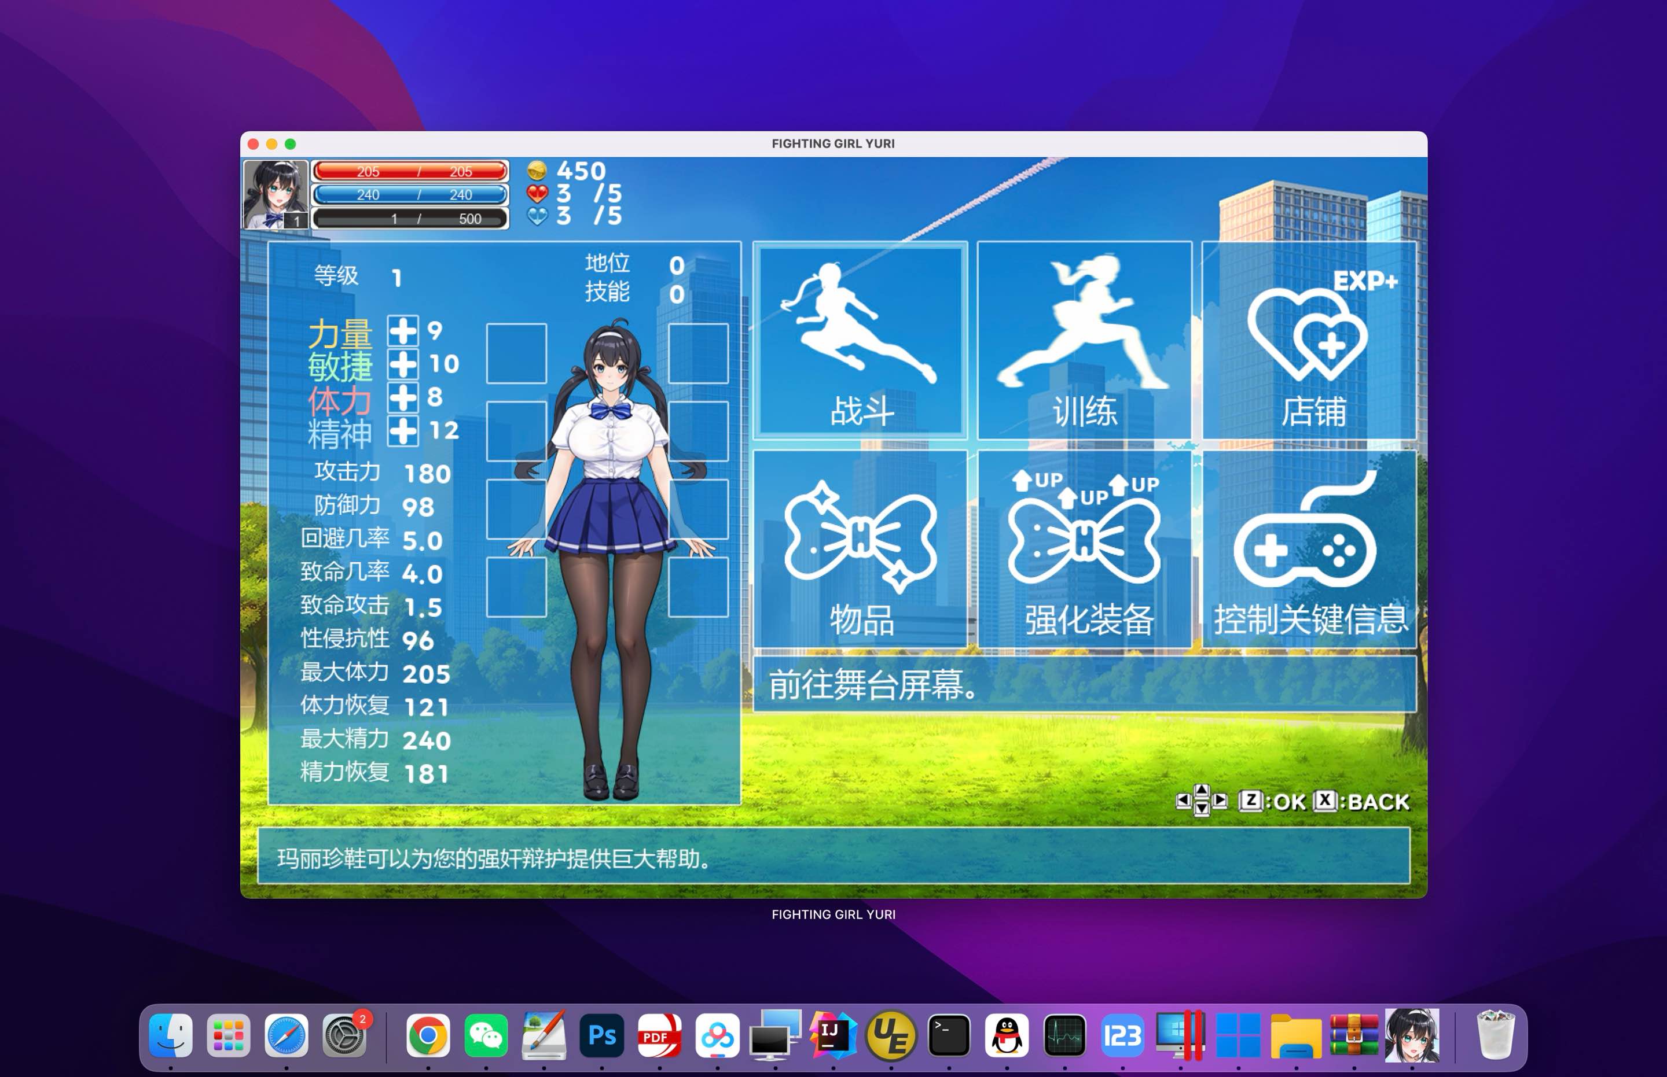1667x1077 pixels.
Task: Open the Windows logo dock icon
Action: click(x=1238, y=1036)
